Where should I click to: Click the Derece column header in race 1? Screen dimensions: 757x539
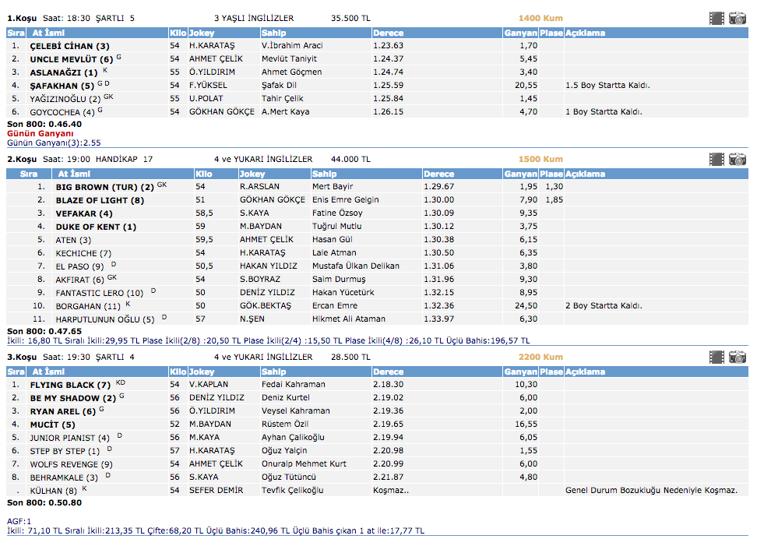click(388, 33)
